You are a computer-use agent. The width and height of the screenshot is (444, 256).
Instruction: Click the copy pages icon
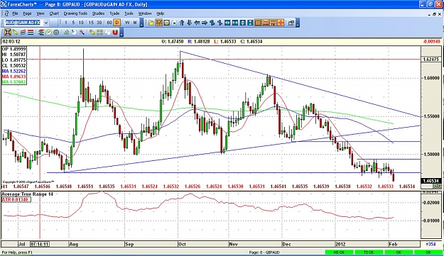(107, 33)
